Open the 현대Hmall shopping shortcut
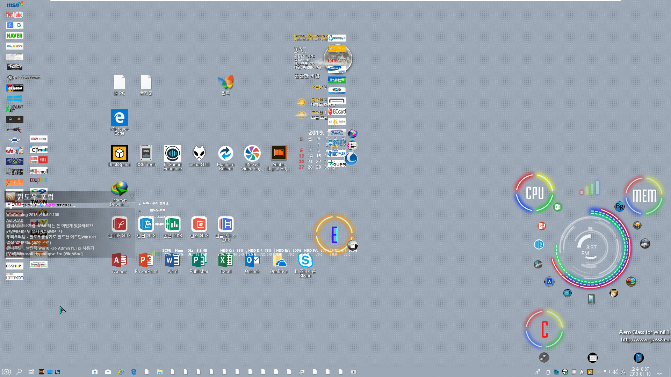The height and width of the screenshot is (377, 671). (39, 171)
